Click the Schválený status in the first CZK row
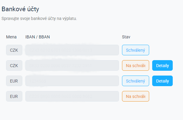Viewport: 183px width, 120px height. pyautogui.click(x=135, y=50)
